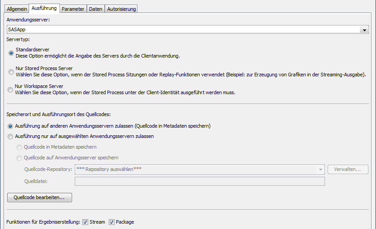Screen dimensions: 376x229
Task: Click the Anwendungsserver dropdown arrow
Action: (365, 30)
